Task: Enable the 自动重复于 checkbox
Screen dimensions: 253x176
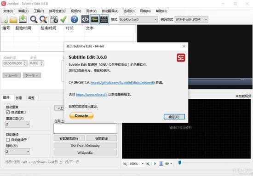Action: [8, 112]
